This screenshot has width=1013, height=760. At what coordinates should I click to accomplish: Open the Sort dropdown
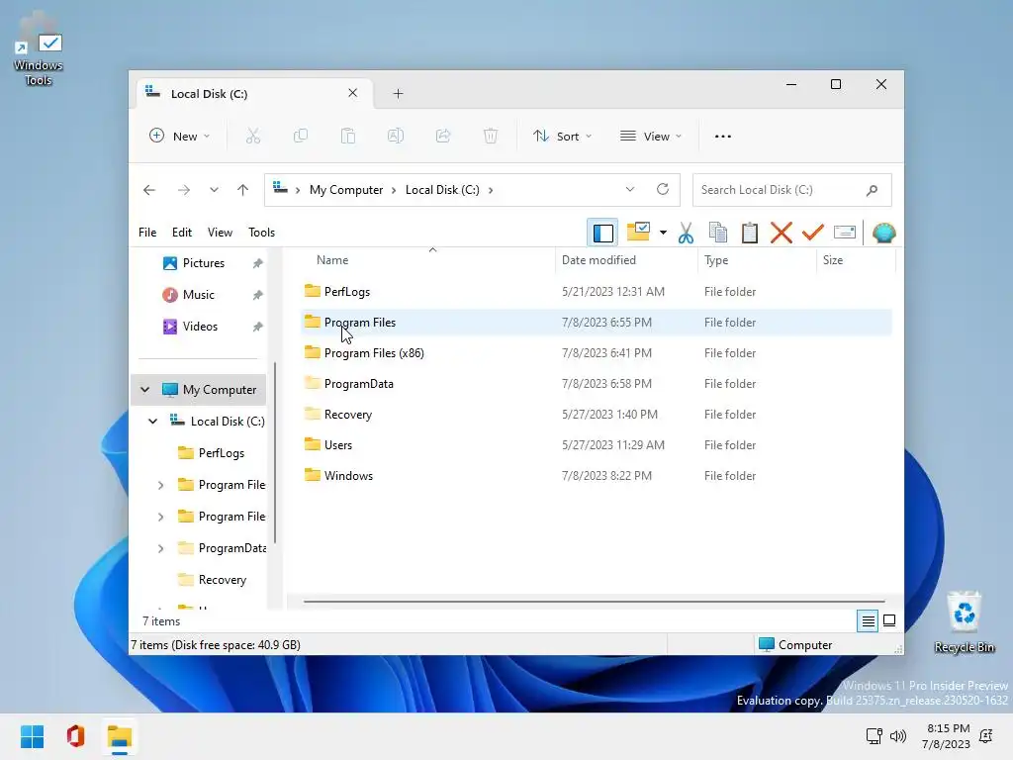point(562,137)
